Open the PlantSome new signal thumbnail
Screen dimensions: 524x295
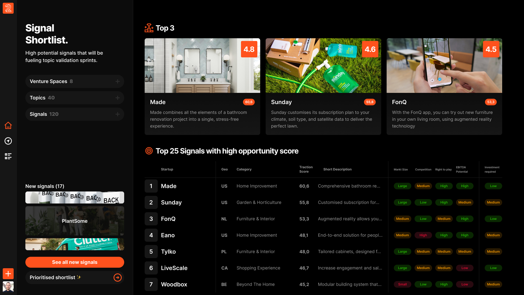point(75,221)
